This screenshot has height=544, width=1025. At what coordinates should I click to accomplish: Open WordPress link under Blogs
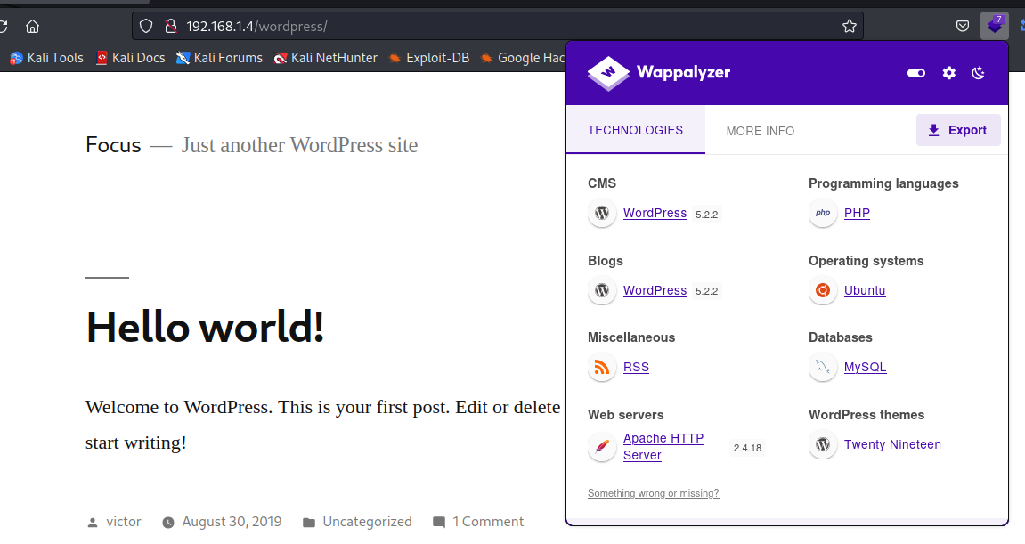click(655, 290)
